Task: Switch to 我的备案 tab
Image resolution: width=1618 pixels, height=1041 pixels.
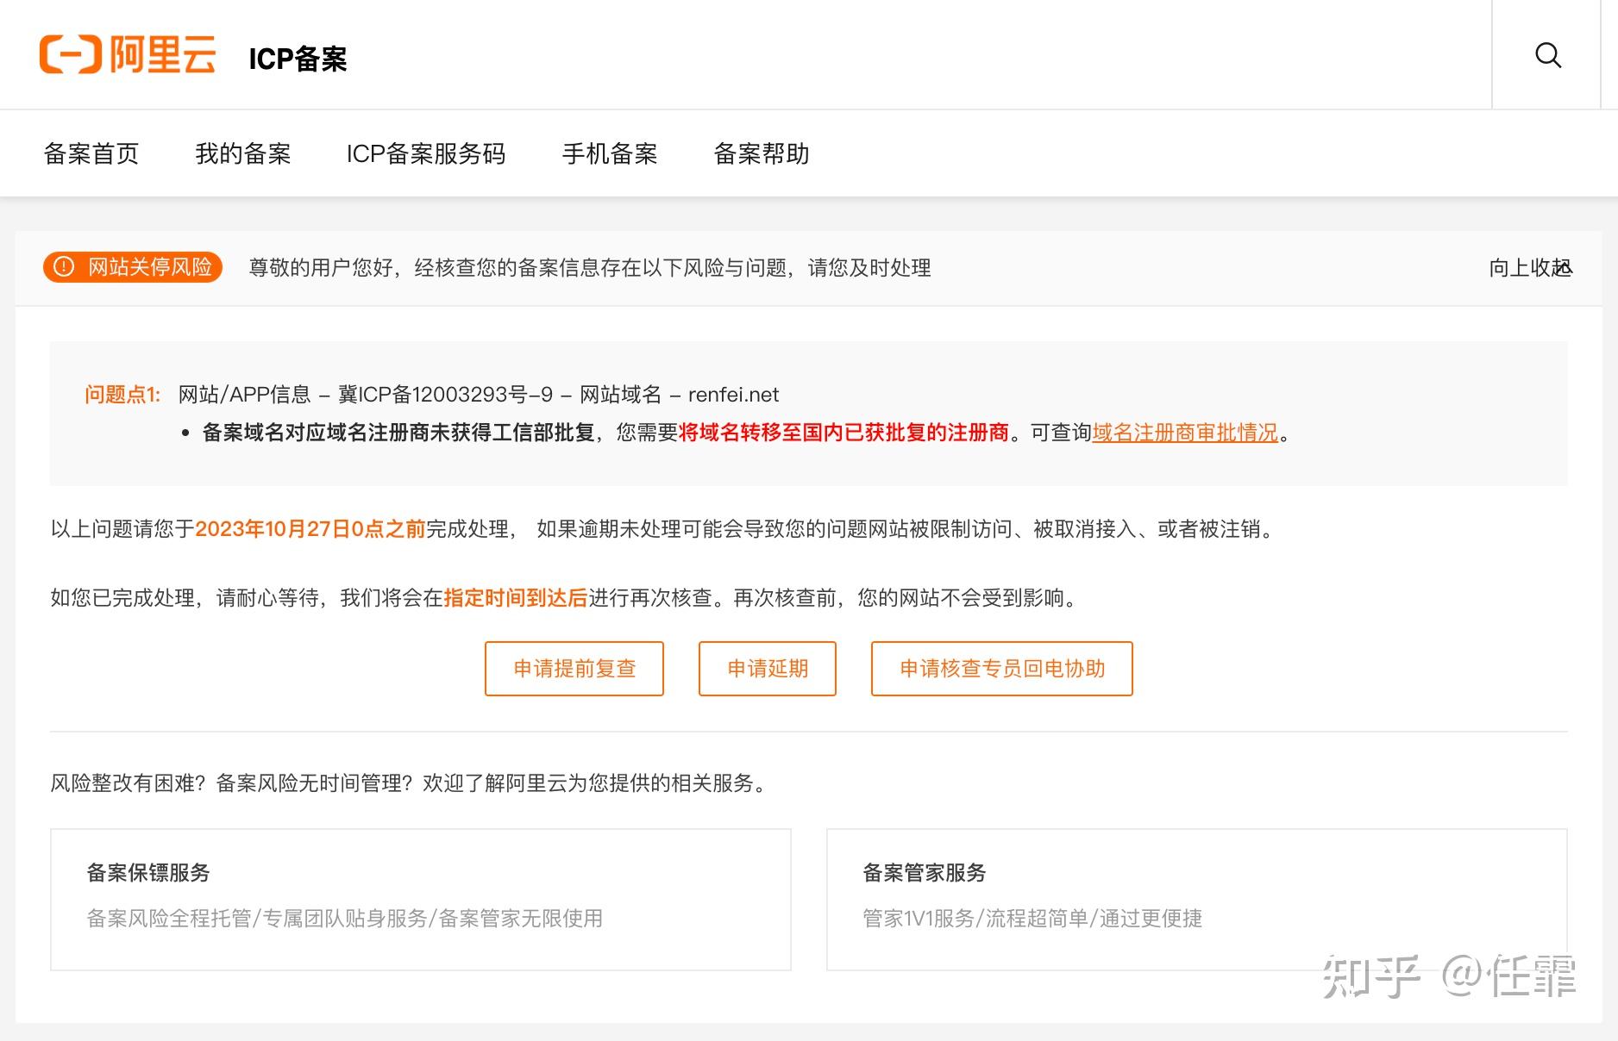Action: point(243,153)
